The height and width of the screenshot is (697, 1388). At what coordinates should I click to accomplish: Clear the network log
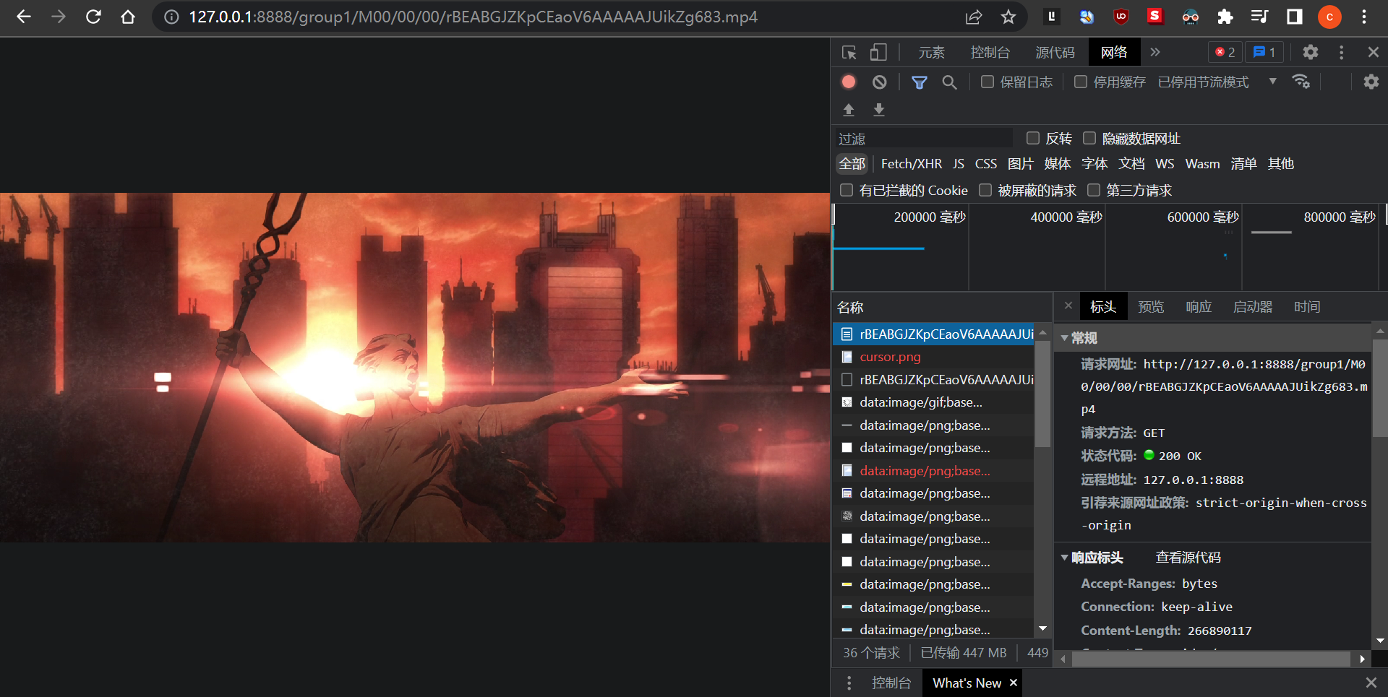tap(879, 82)
